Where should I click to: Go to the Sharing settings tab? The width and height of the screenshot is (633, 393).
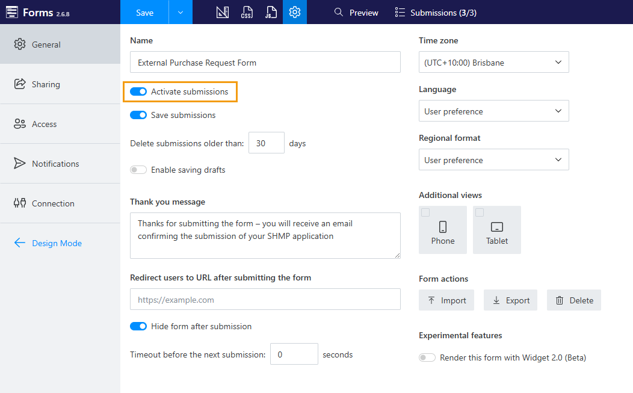(46, 84)
